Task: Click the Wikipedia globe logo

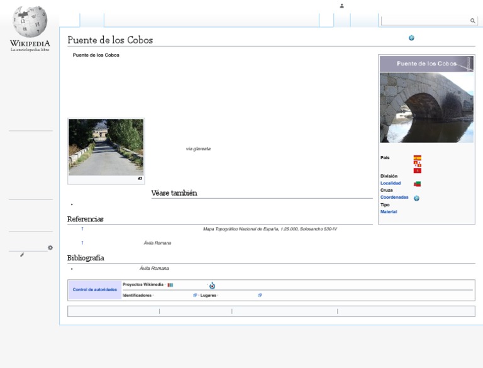Action: coord(30,23)
